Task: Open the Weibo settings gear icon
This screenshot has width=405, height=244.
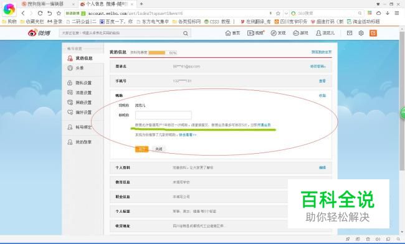Action: click(361, 33)
